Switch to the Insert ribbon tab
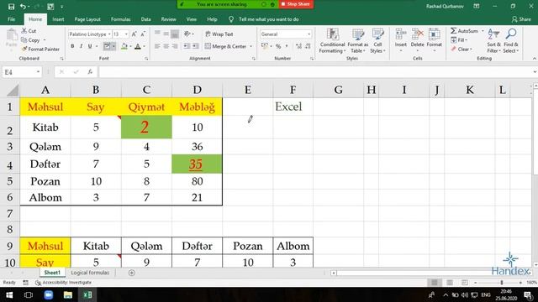The image size is (538, 302). coord(58,19)
